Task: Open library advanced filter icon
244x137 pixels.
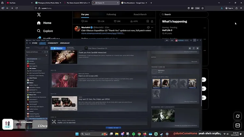Action: pyautogui.click(x=46, y=55)
